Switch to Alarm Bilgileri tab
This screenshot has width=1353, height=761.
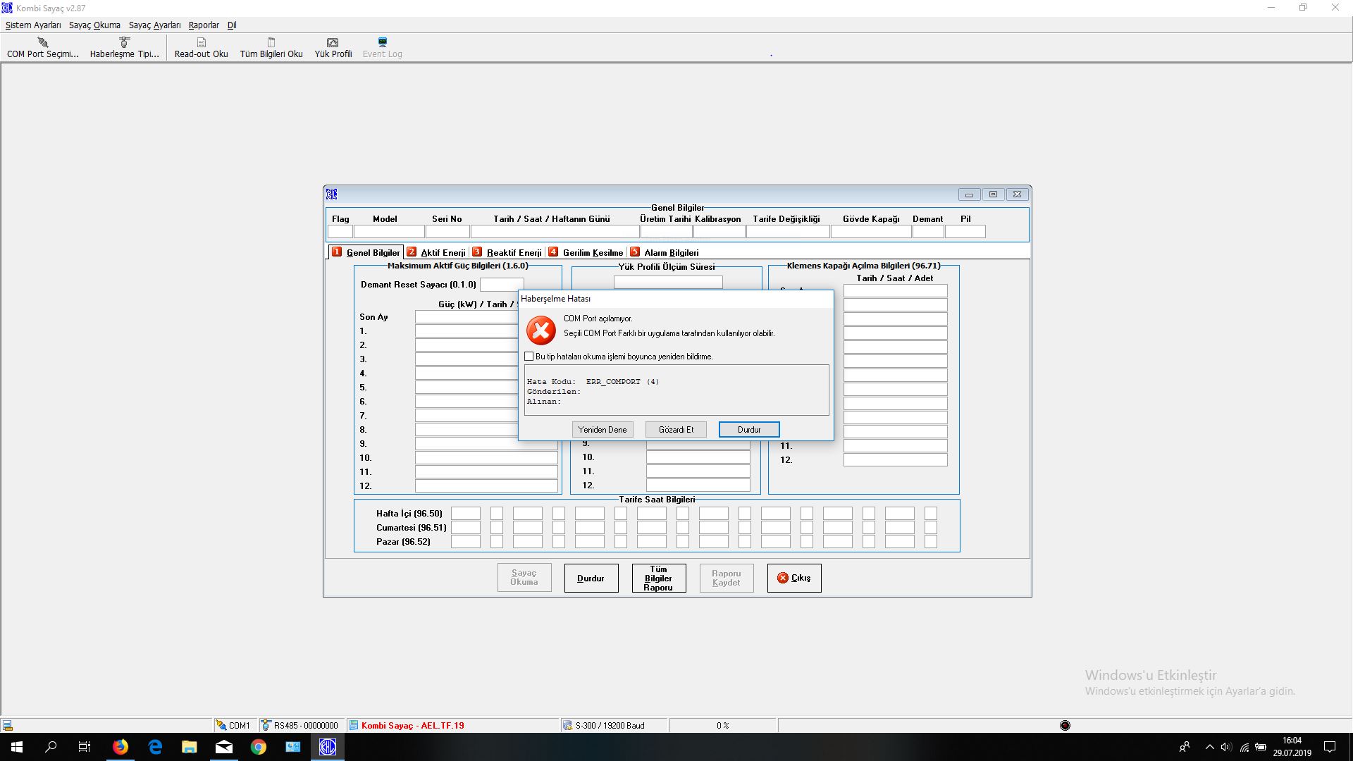tap(665, 252)
